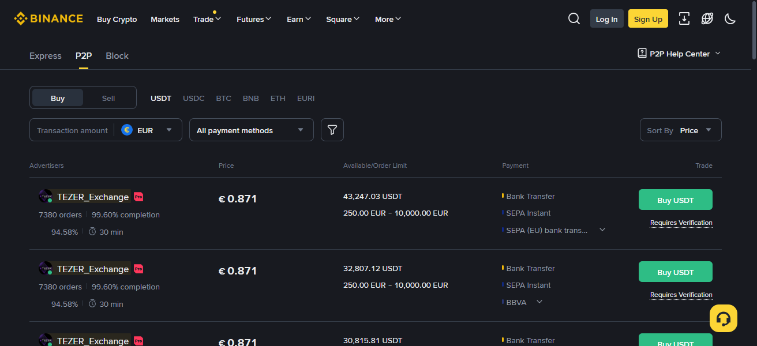
Task: Click the Log In button
Action: (607, 18)
